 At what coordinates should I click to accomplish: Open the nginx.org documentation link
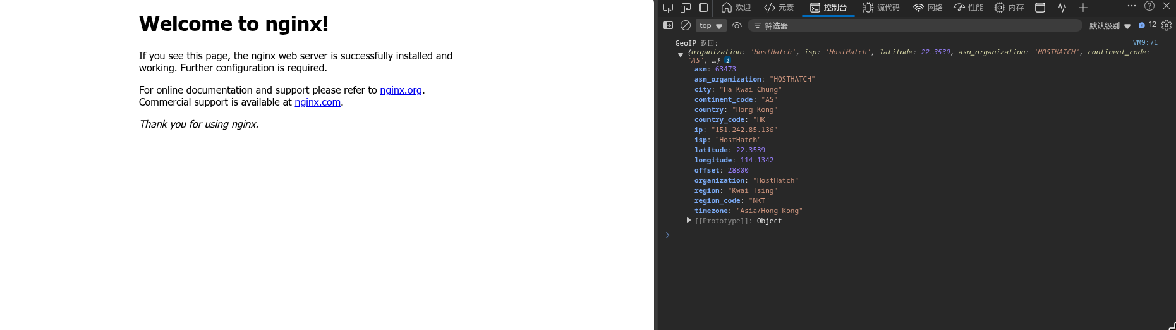[x=401, y=90]
